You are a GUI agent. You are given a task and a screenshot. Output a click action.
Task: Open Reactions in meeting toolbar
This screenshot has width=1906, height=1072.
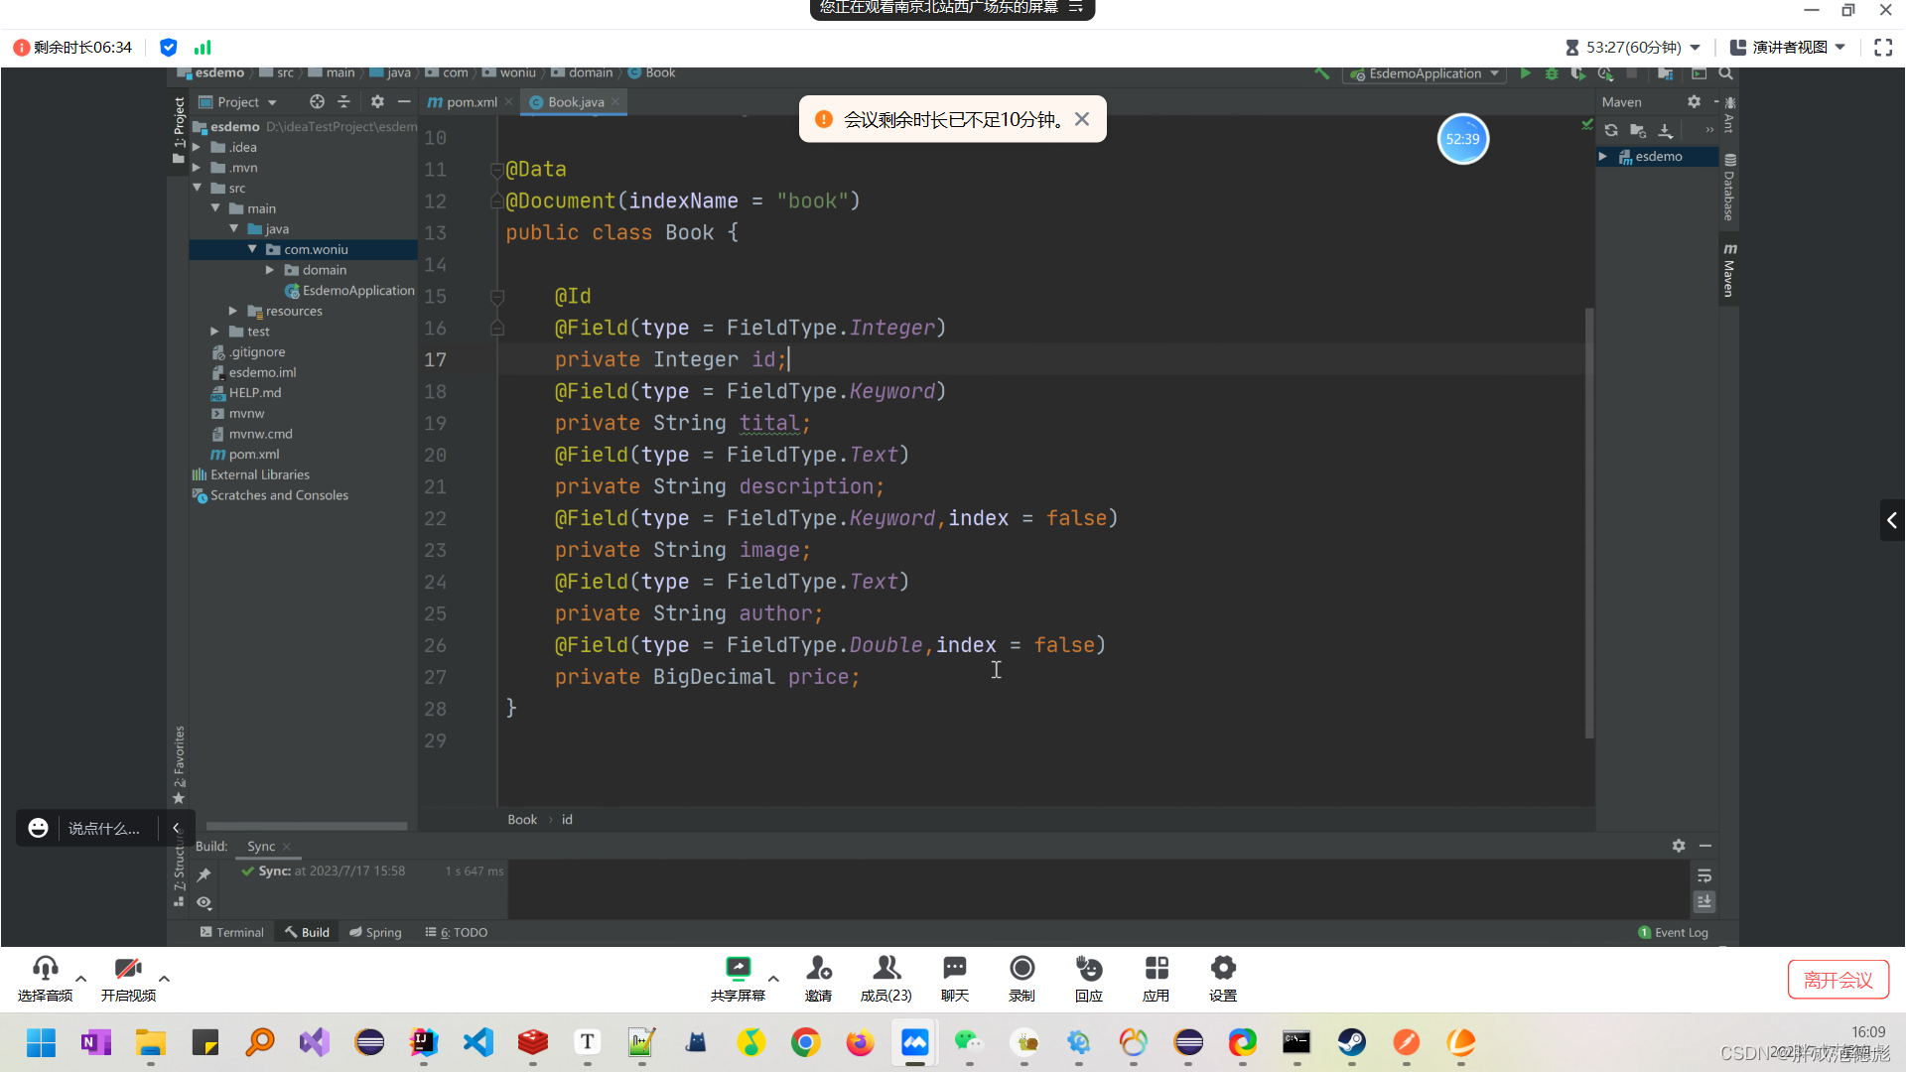point(1089,979)
